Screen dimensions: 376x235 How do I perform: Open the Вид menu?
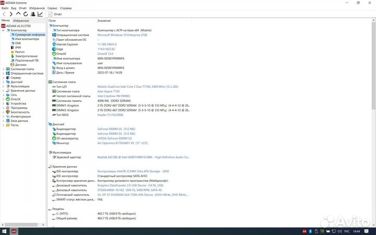point(14,8)
